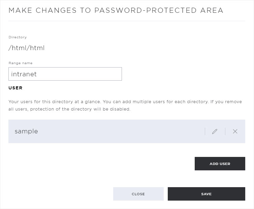Click the Directory field label
Viewport: 254px width, 209px height.
18,37
